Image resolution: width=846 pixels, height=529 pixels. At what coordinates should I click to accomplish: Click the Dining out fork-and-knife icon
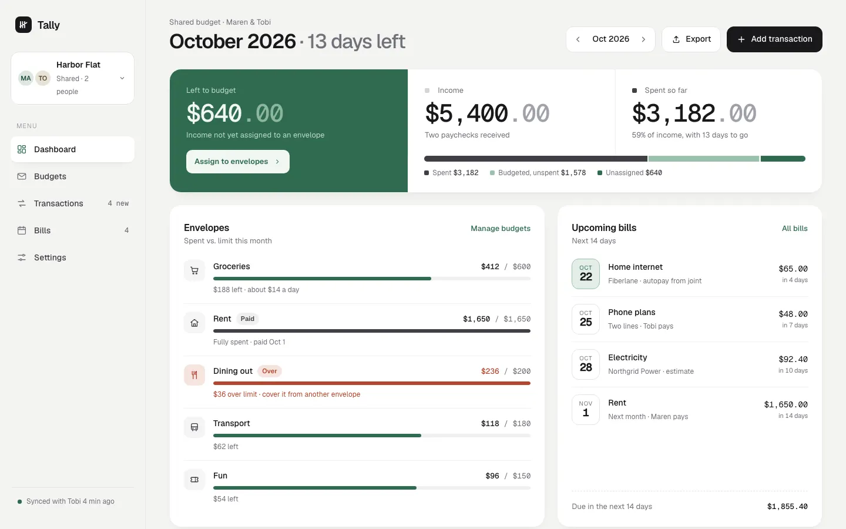point(194,375)
